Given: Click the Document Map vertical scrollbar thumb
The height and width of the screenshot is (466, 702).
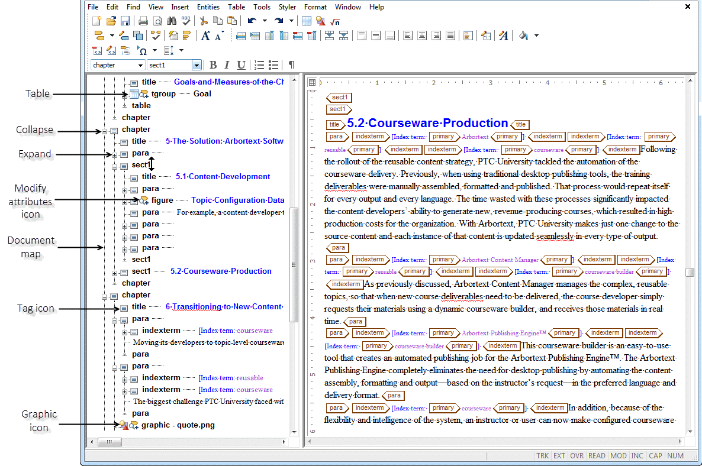Looking at the screenshot, I should [x=294, y=265].
